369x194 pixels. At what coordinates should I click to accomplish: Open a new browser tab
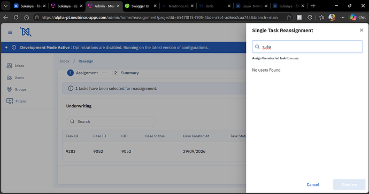[313, 6]
